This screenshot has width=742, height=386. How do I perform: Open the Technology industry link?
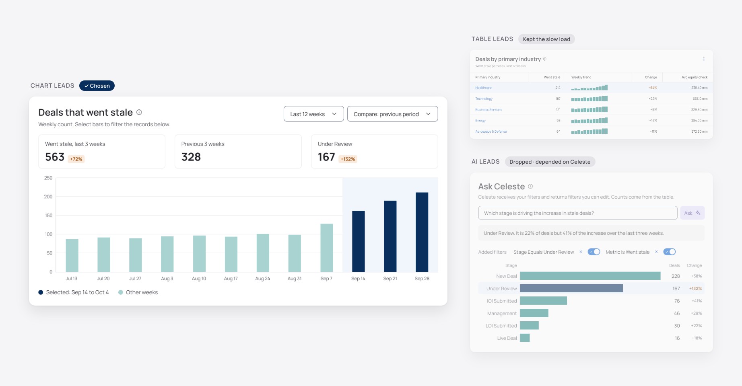(x=484, y=99)
